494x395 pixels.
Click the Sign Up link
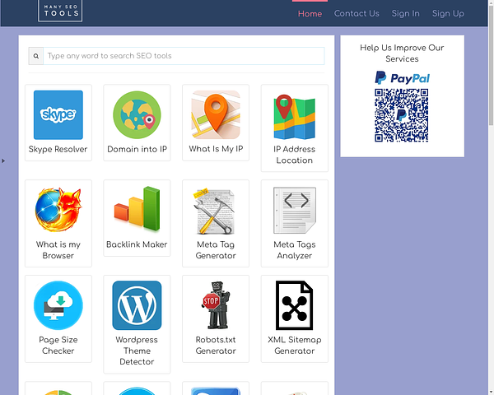[448, 13]
